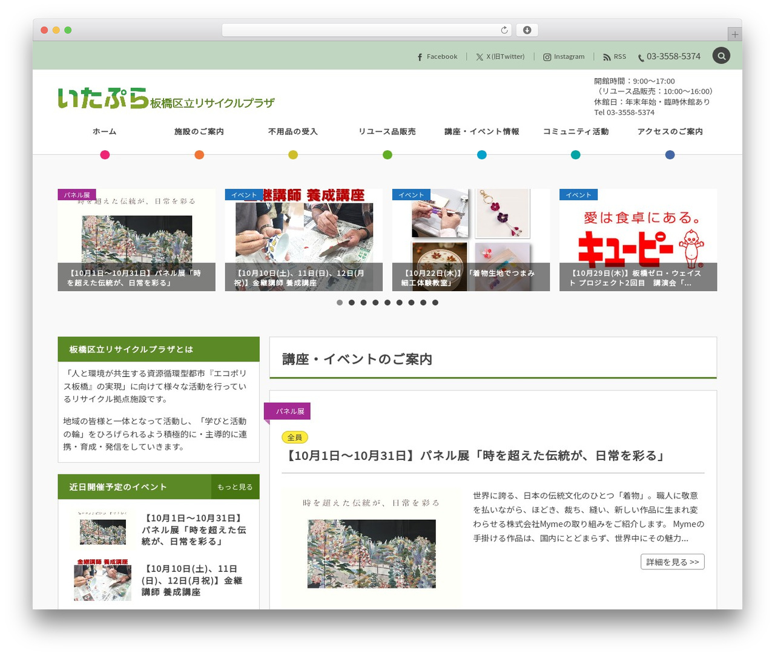Open the main article folding-screen image
The image size is (775, 656).
click(371, 548)
